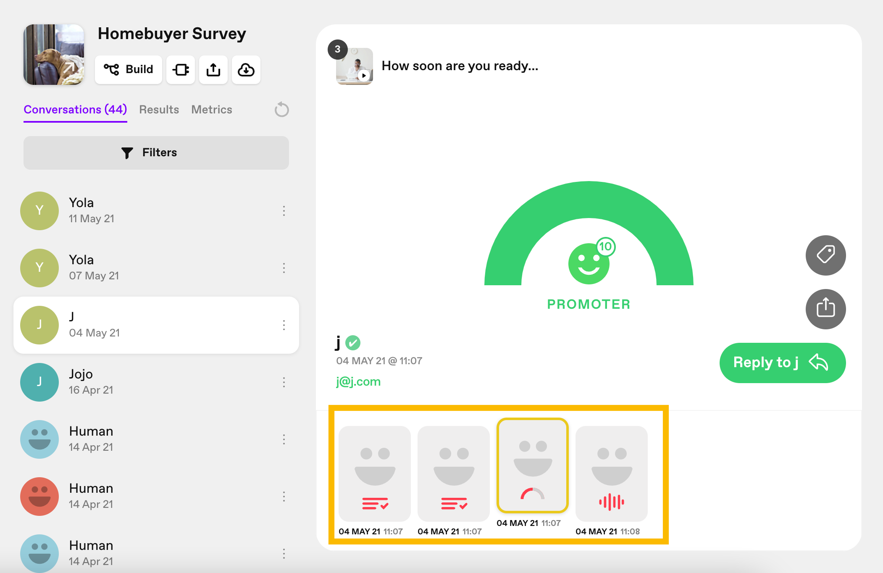Open more options for Yola 11 May 21

284,211
